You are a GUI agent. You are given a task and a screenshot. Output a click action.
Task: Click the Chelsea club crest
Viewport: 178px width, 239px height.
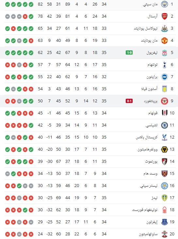165,125
